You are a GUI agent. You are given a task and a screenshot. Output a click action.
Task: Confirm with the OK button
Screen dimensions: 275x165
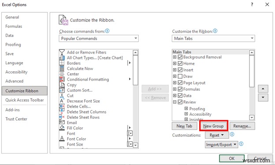(232, 158)
